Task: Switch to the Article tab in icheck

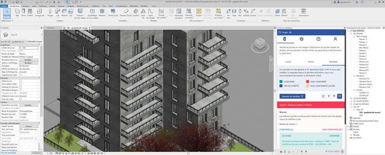Action: click(288, 62)
